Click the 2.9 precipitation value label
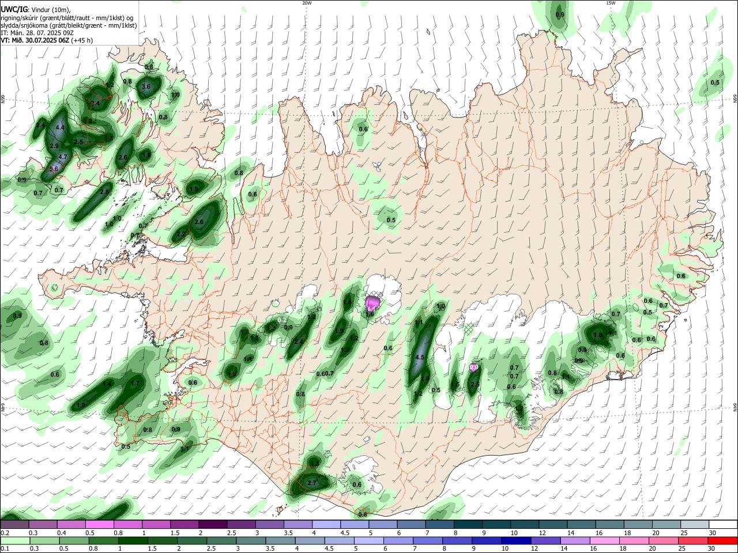Viewport: 738px width, 553px height. [x=54, y=146]
